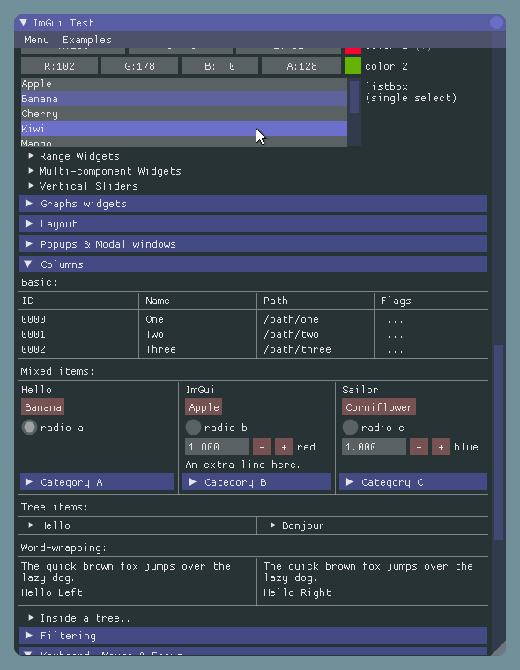This screenshot has width=520, height=670.
Task: Close ImGui Test window via round button
Action: click(x=496, y=22)
